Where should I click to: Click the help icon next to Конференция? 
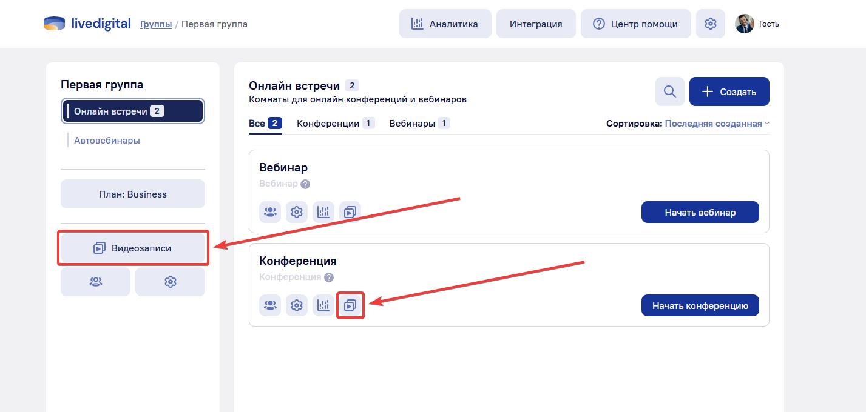329,277
